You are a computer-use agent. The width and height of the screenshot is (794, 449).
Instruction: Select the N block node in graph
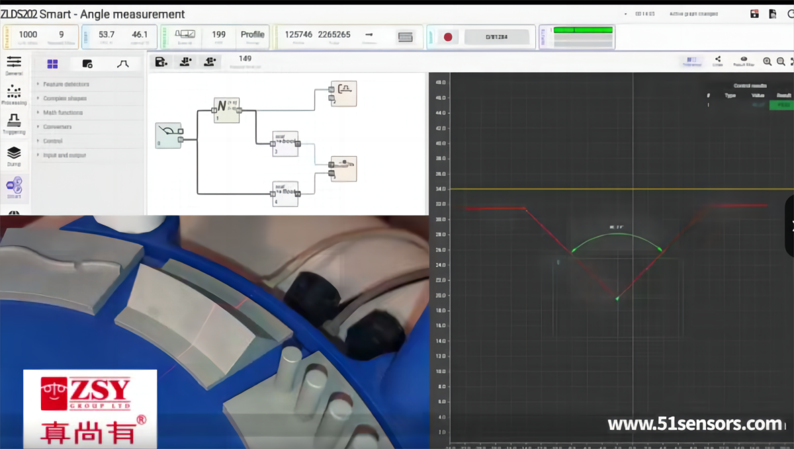pos(226,109)
